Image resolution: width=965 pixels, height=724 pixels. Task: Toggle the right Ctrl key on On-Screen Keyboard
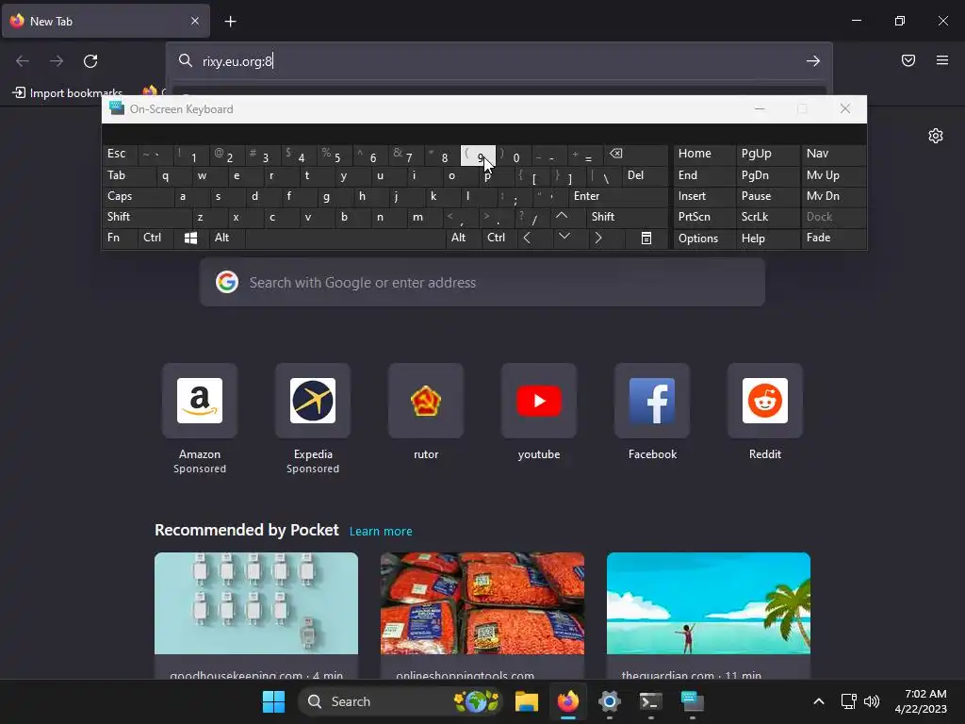pyautogui.click(x=499, y=239)
